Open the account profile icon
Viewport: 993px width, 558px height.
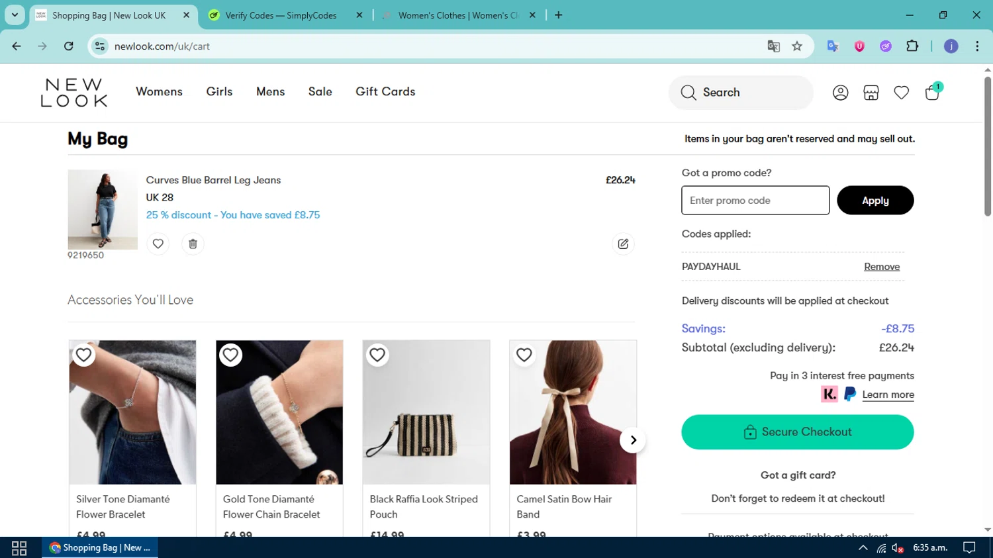tap(840, 93)
